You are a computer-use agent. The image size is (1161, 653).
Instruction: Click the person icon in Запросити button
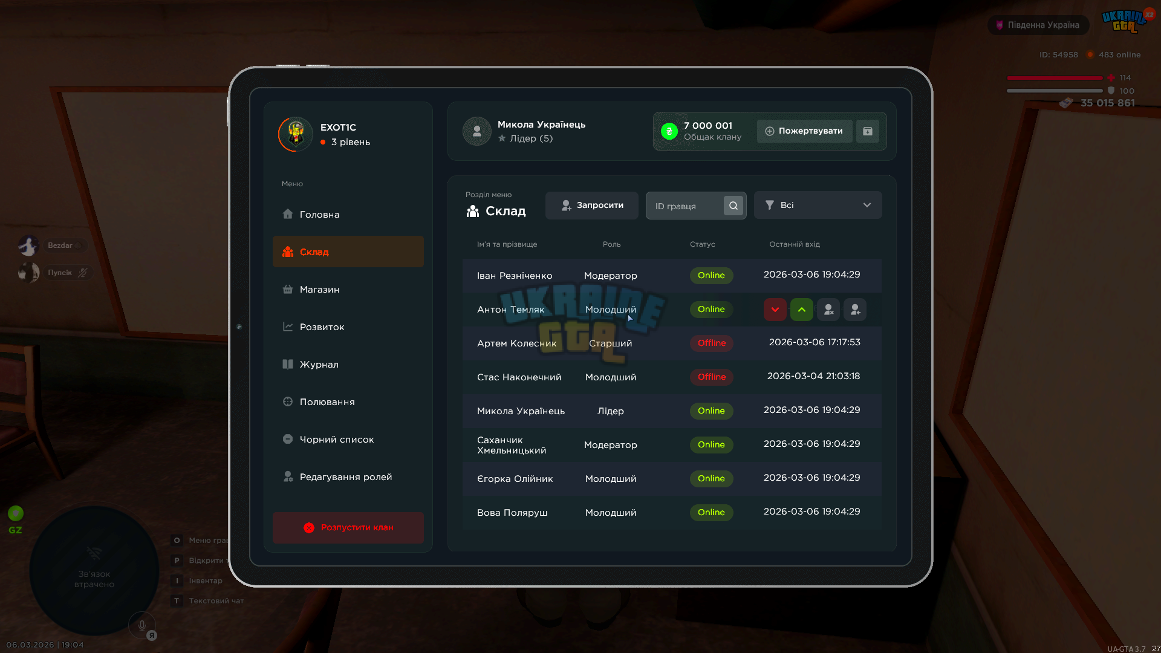[x=566, y=206]
